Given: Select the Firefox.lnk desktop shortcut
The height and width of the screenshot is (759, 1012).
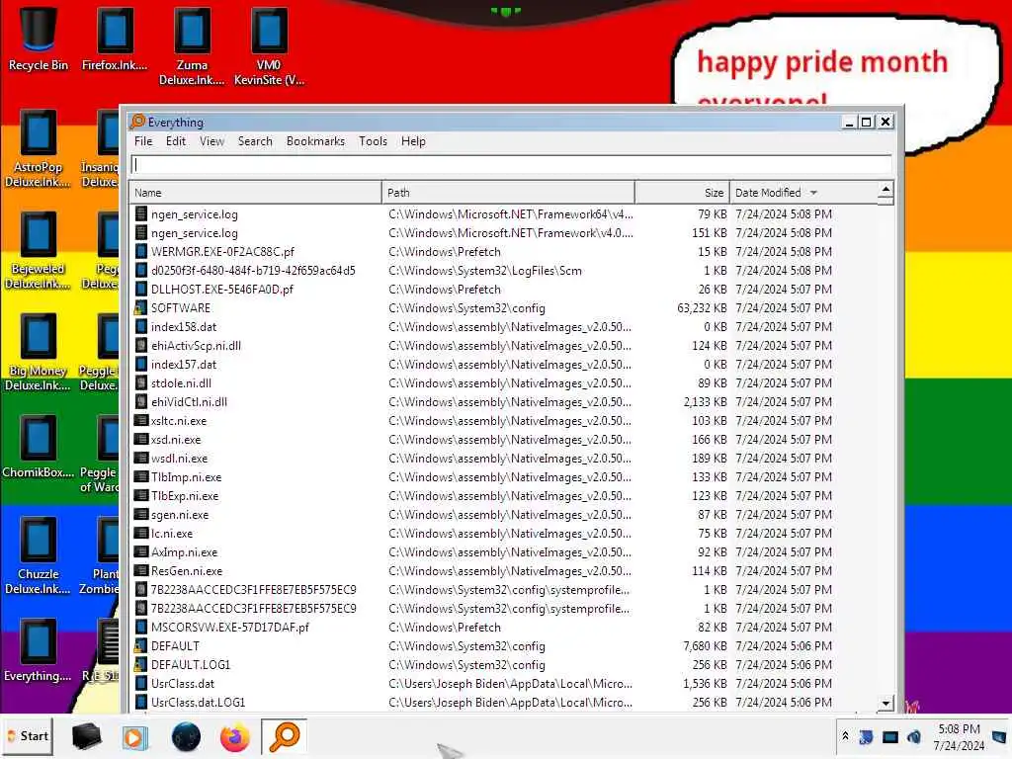Looking at the screenshot, I should [x=115, y=39].
